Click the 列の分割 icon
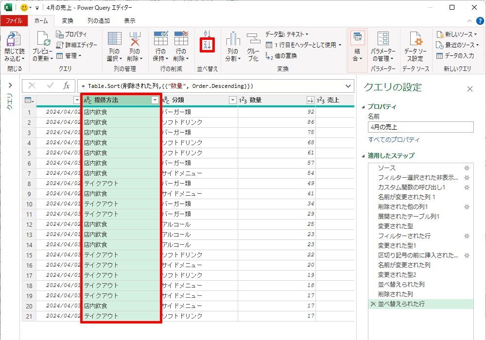 233,40
